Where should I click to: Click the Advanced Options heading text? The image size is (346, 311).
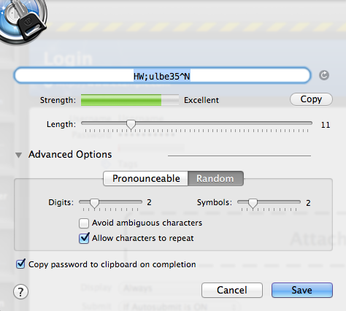point(70,154)
